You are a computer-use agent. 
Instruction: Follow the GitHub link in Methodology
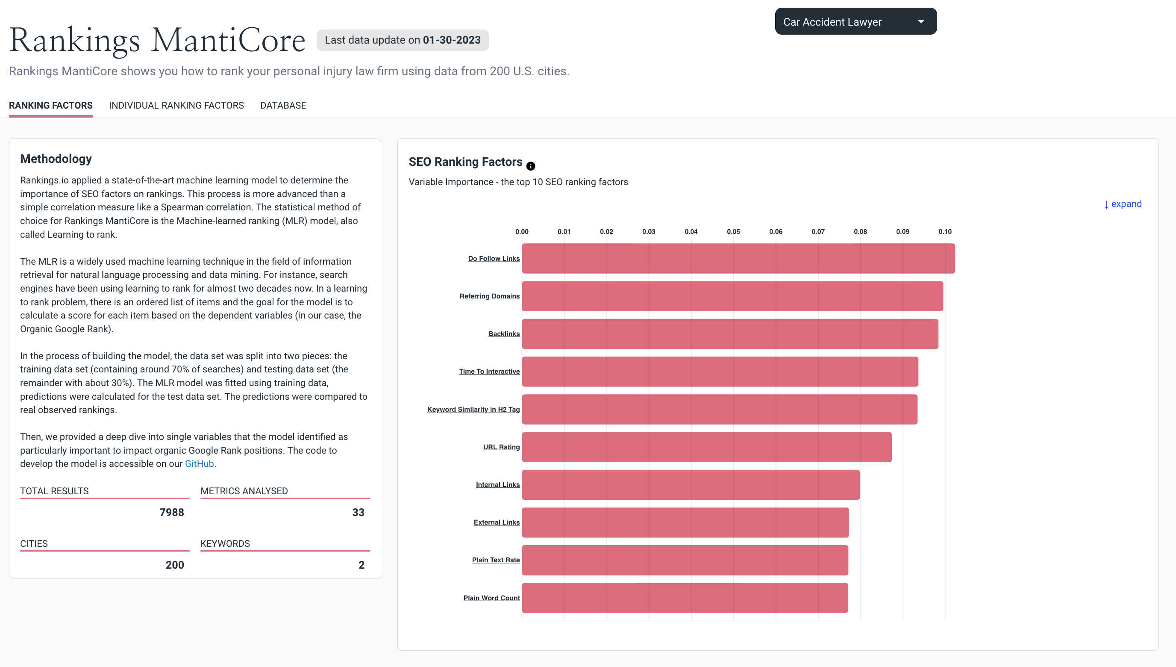(199, 463)
